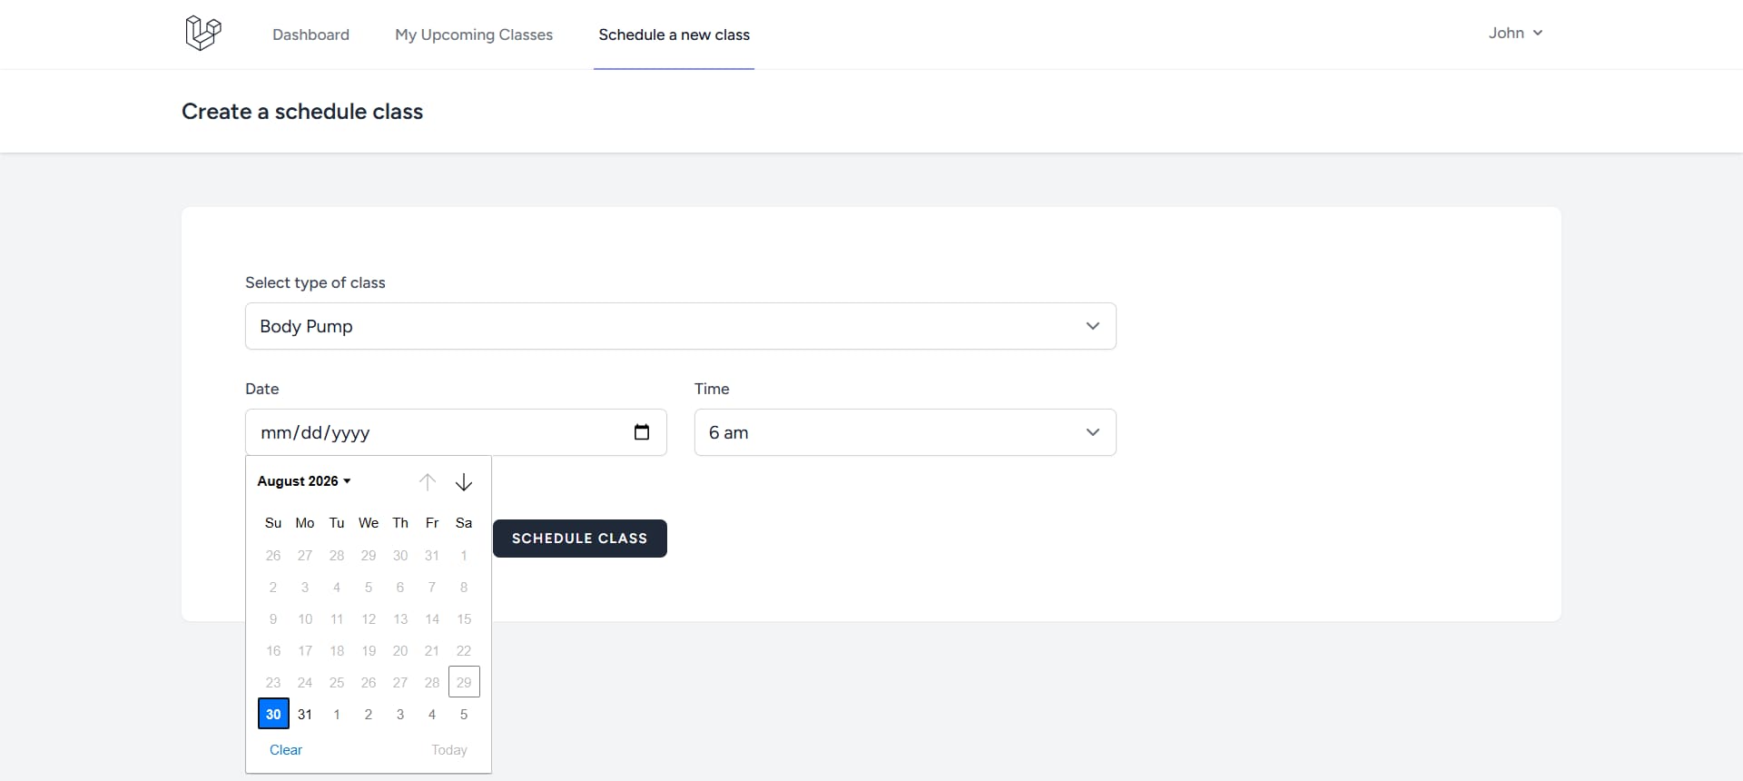Open the John user menu
The height and width of the screenshot is (781, 1743).
(1515, 33)
